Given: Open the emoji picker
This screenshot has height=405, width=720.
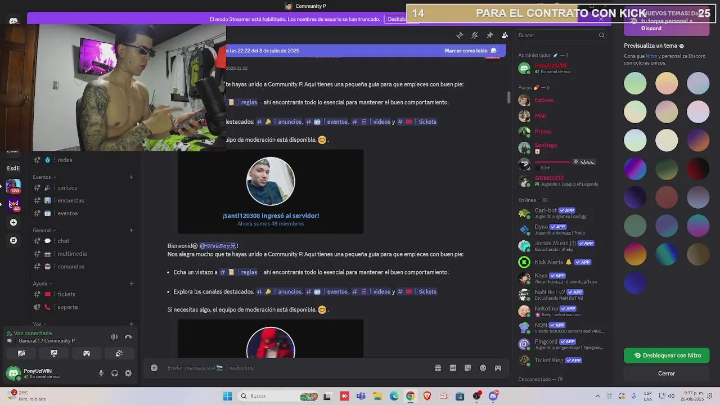Looking at the screenshot, I should (483, 368).
